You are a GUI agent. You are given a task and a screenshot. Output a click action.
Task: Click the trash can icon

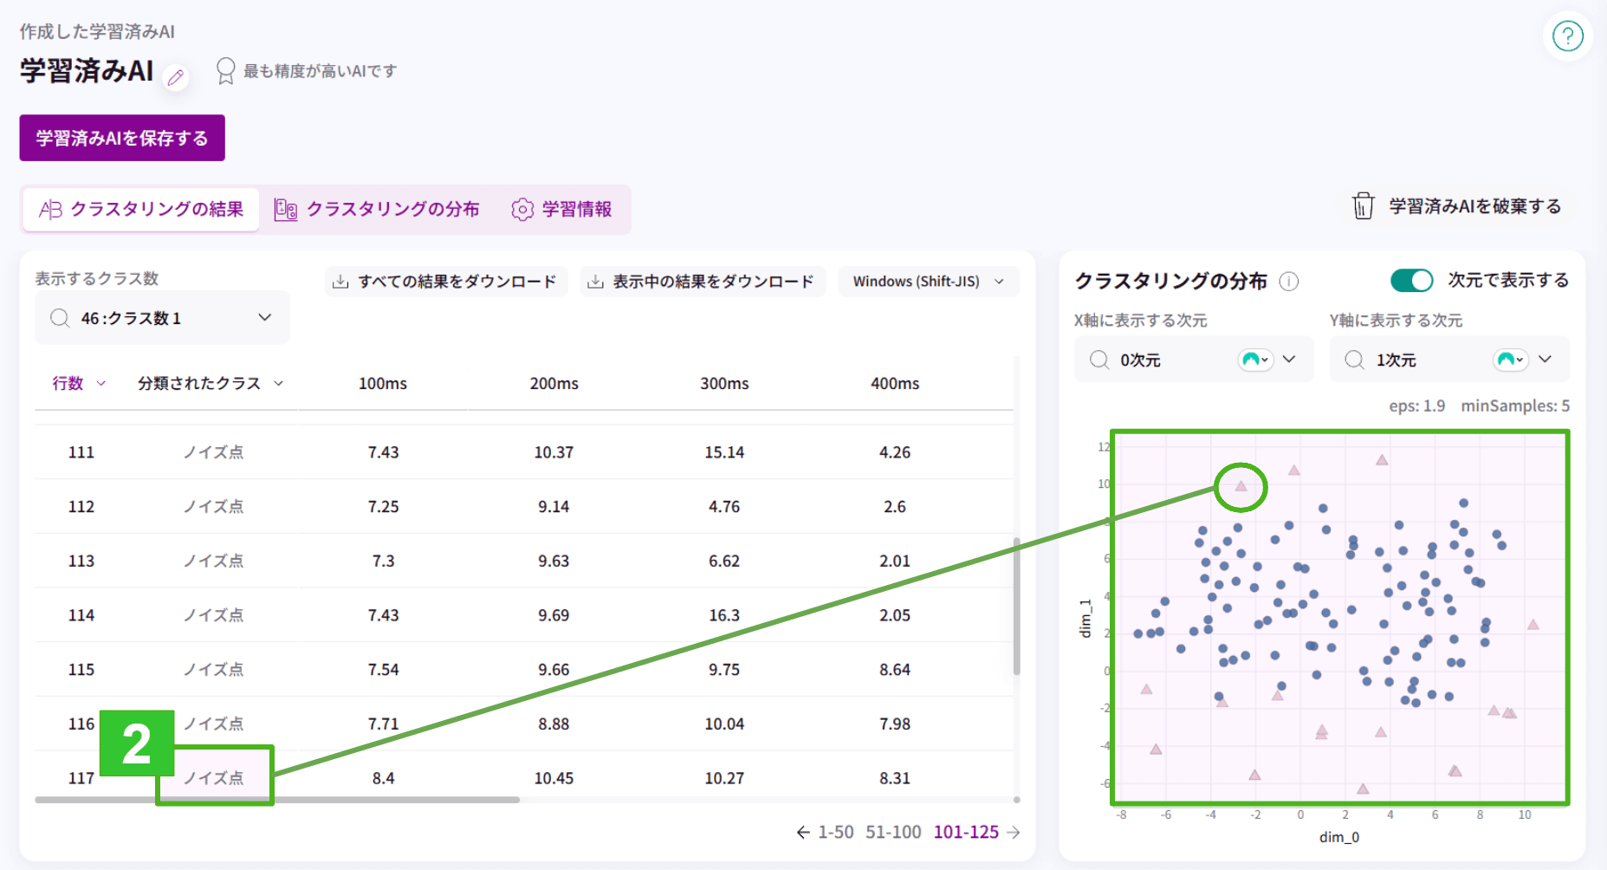coord(1363,206)
